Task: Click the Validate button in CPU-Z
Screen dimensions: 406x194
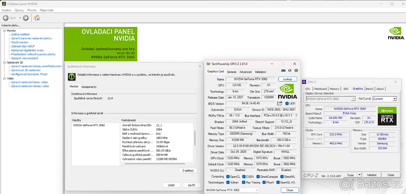Action: 371,175
